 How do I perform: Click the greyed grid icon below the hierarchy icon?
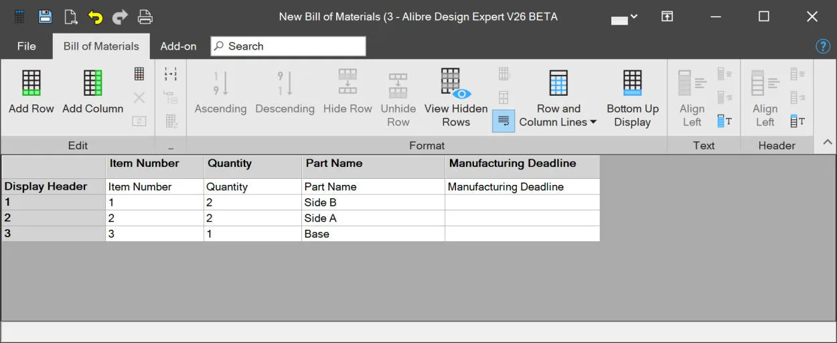[x=171, y=121]
